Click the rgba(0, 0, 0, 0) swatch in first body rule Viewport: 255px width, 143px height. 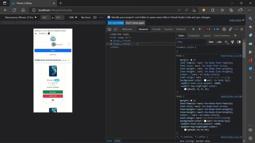[185, 89]
